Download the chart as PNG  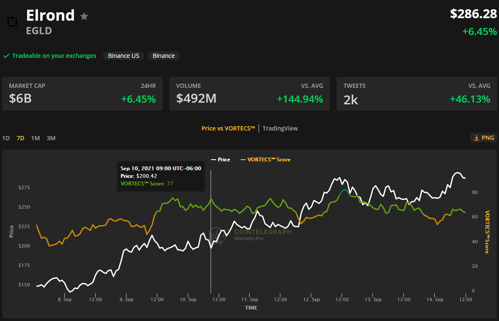(x=484, y=138)
